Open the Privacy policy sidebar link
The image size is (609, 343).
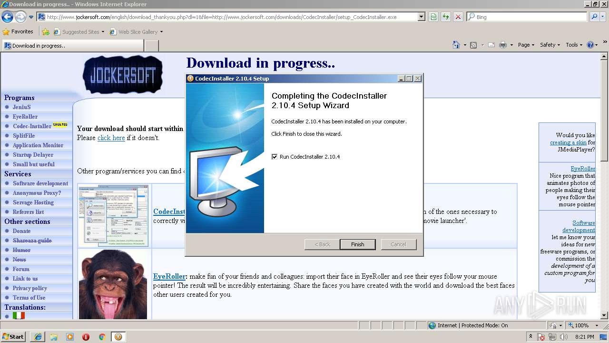(30, 288)
